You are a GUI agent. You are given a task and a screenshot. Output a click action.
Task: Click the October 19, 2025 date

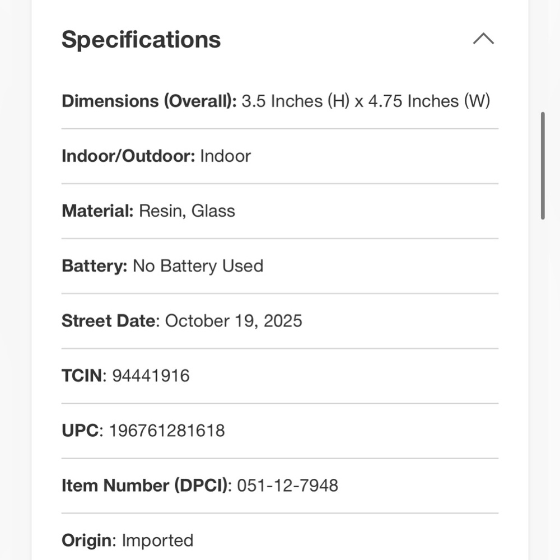click(234, 321)
